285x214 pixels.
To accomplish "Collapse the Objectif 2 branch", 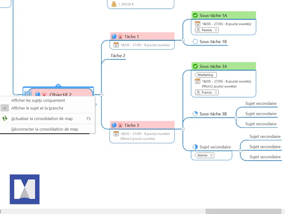I will (x=101, y=95).
